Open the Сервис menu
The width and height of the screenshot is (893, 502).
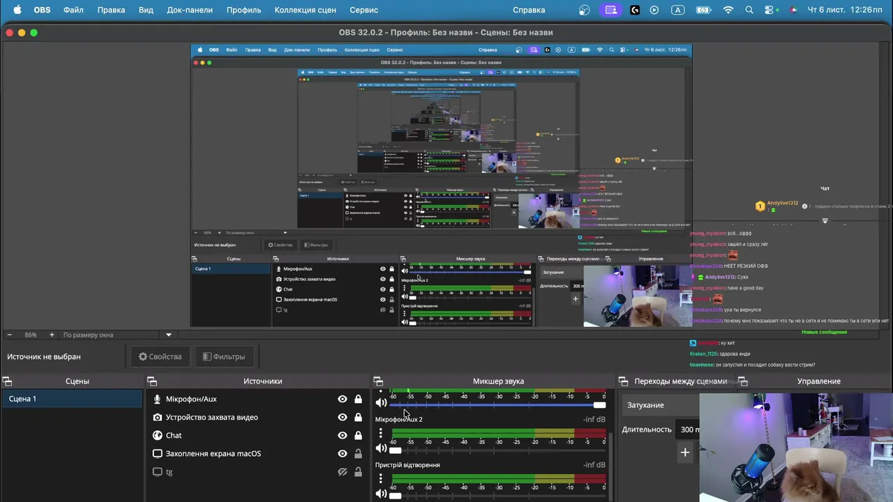(363, 10)
